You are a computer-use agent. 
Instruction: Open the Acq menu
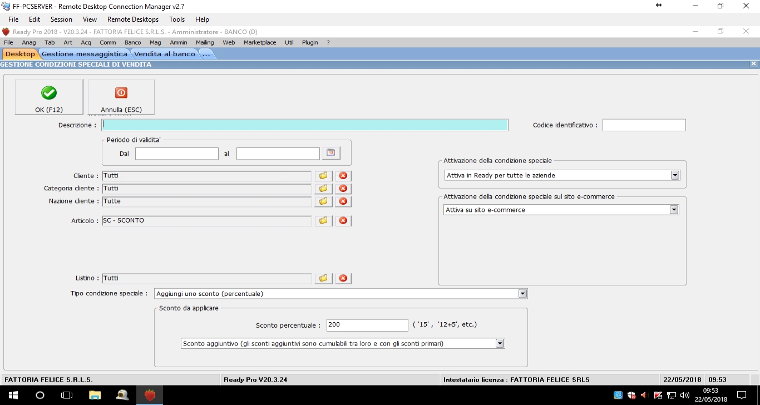pos(86,42)
